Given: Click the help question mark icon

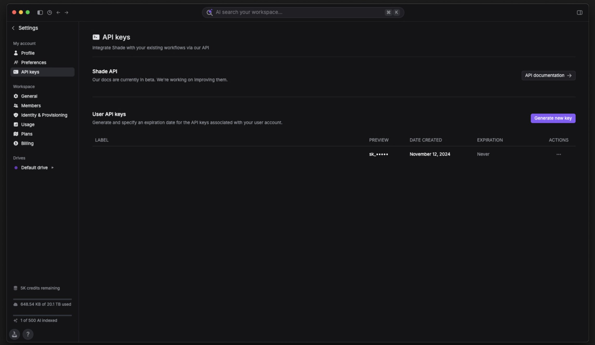Looking at the screenshot, I should pos(28,334).
